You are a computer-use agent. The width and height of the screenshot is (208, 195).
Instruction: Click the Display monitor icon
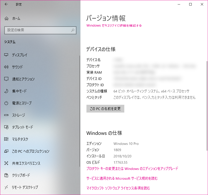tap(7, 55)
